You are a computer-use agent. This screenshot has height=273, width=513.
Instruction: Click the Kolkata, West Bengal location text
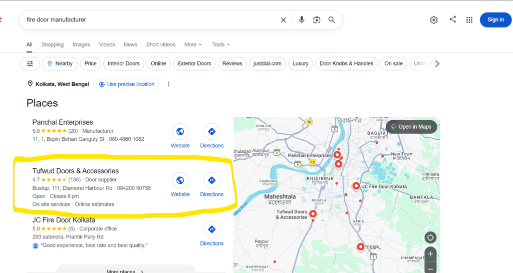[62, 84]
